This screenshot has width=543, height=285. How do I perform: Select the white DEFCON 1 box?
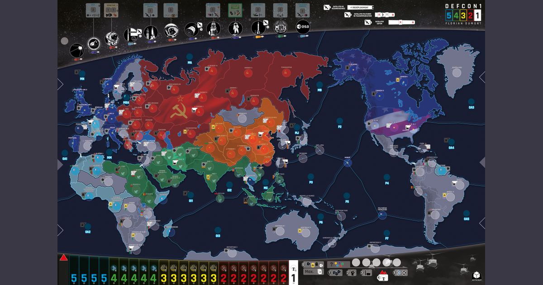478,15
